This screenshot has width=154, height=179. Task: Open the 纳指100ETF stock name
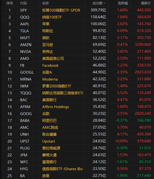click(52, 17)
